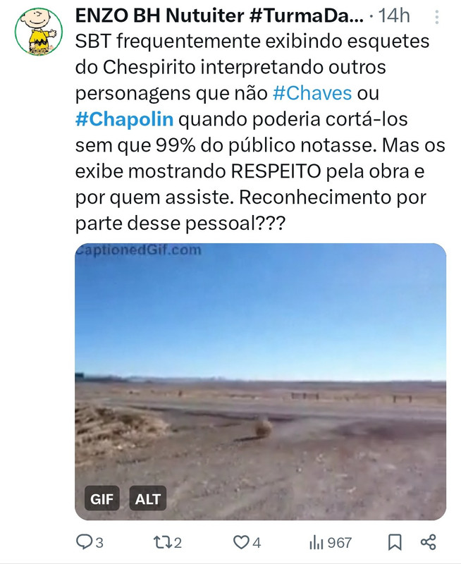Open the #Chaves hashtag
461x564 pixels.
coord(312,93)
